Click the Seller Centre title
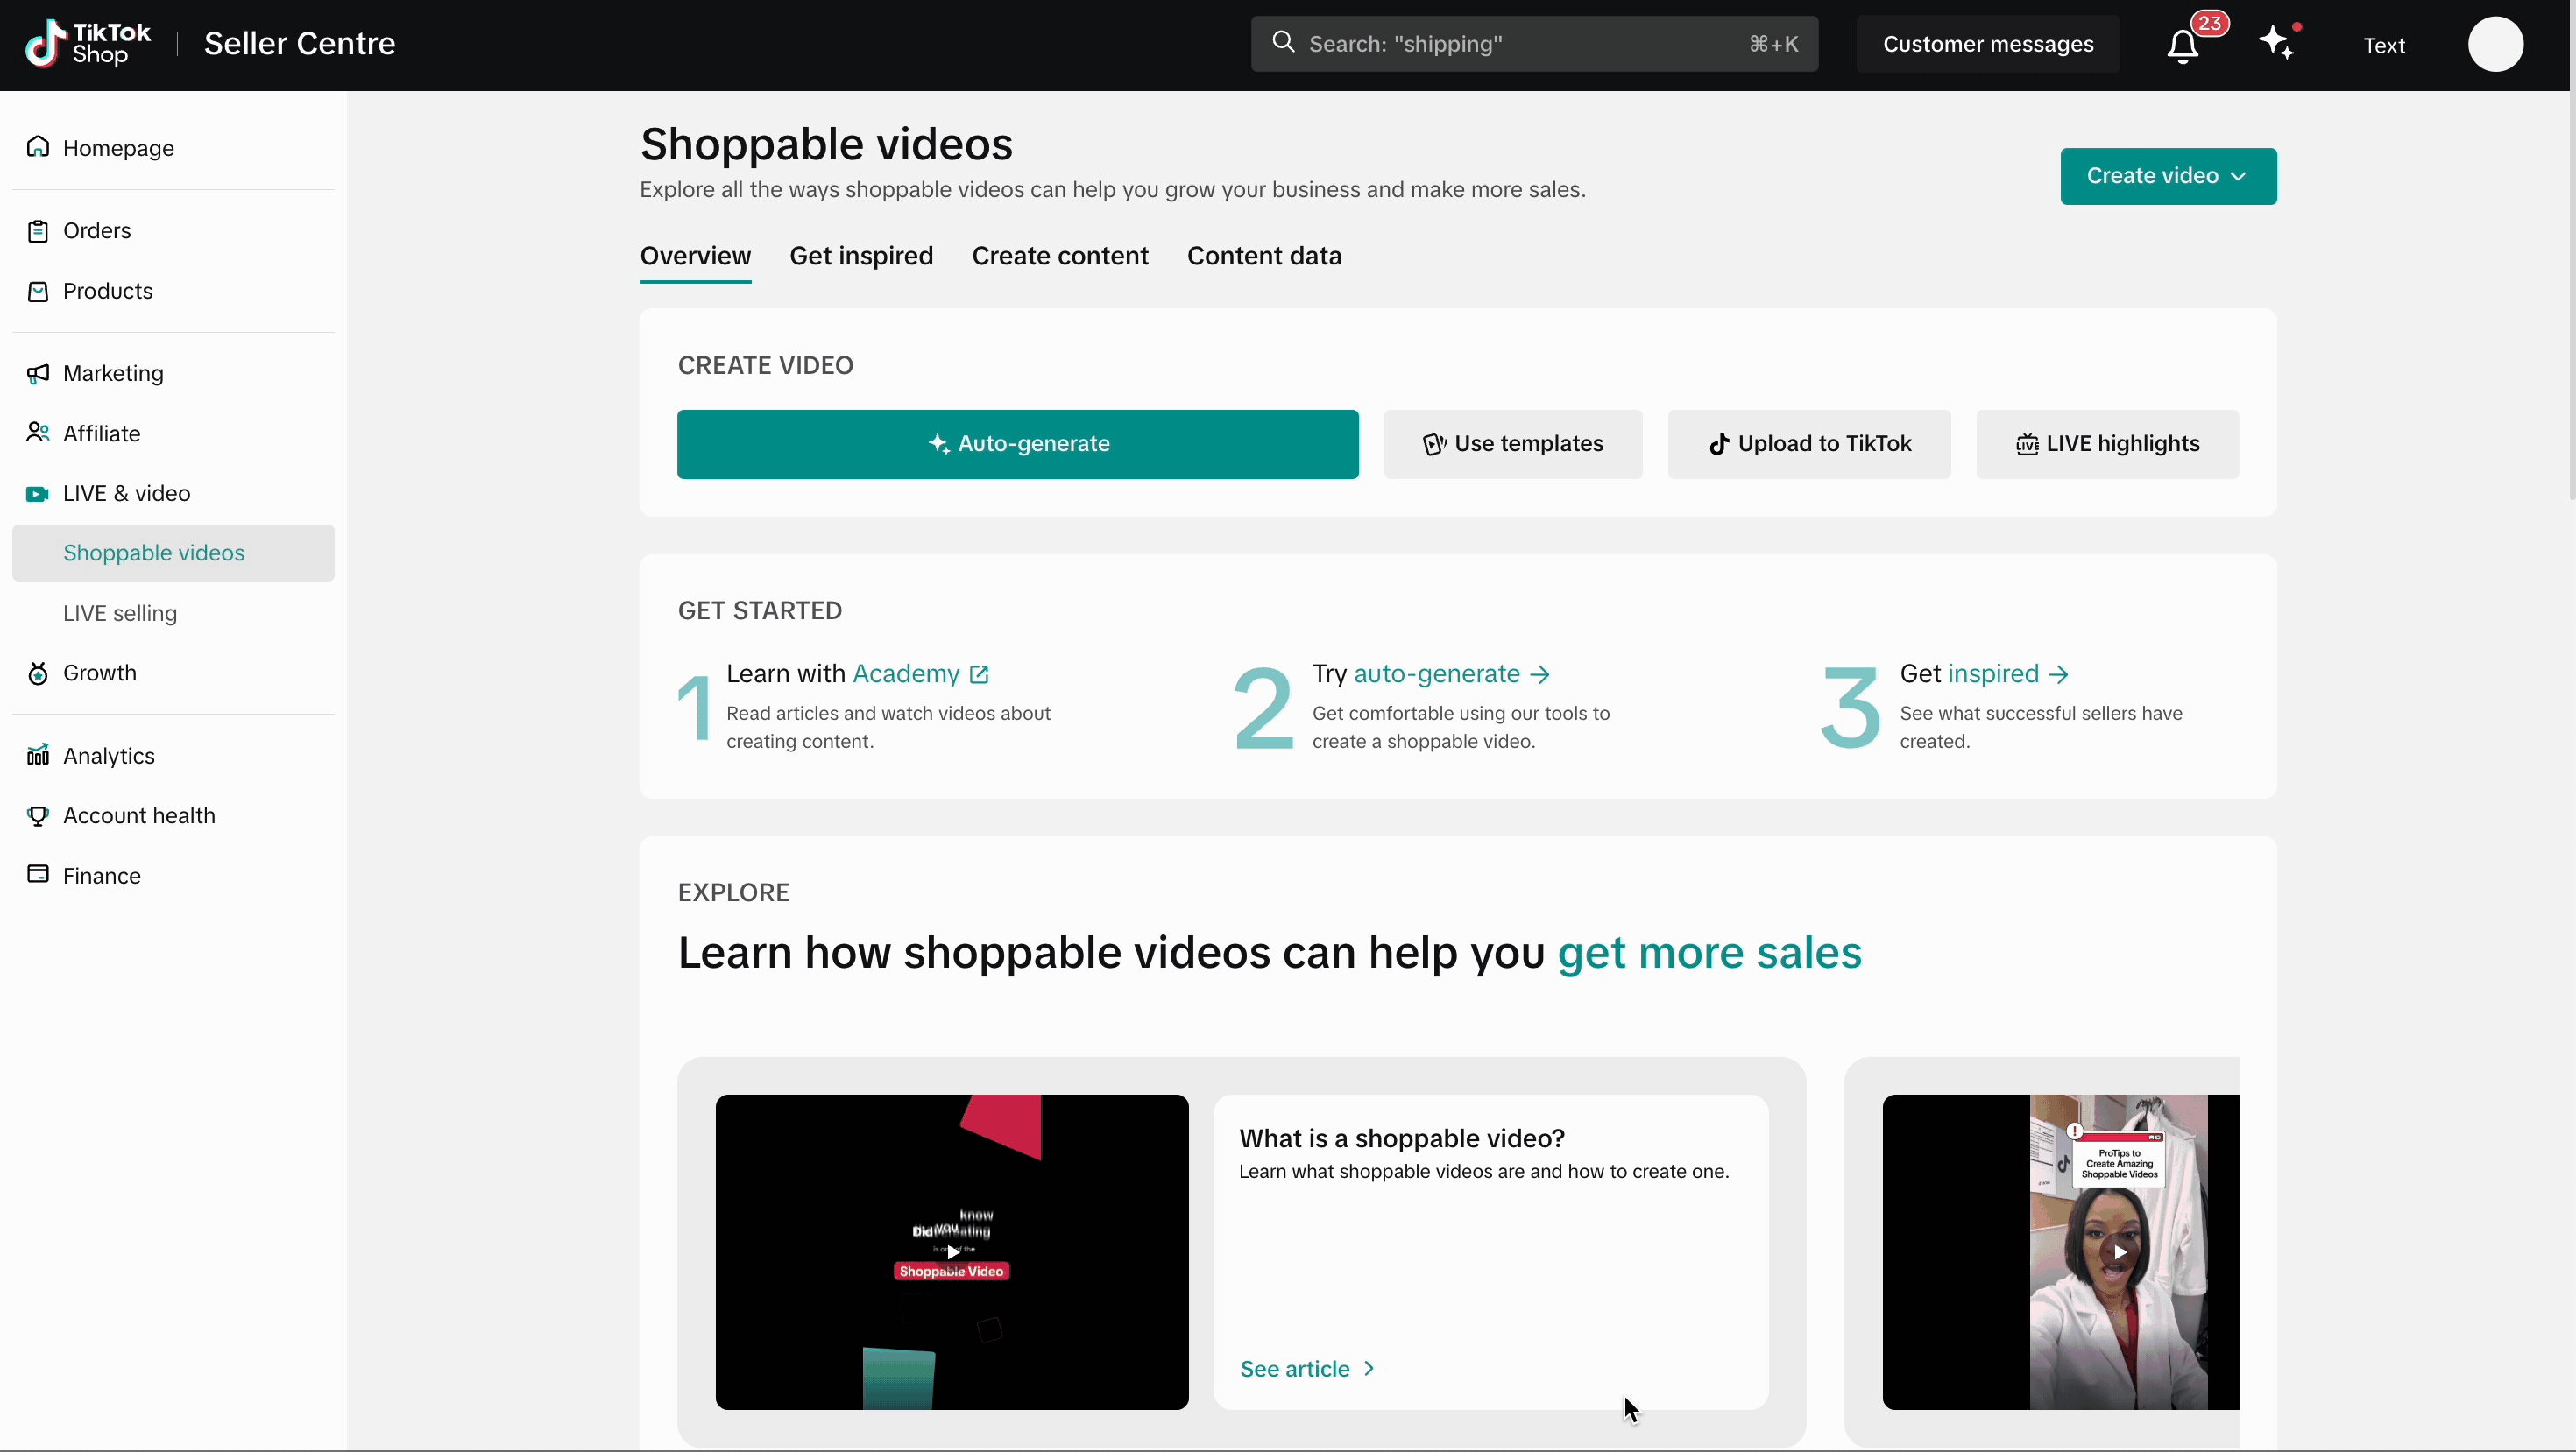The width and height of the screenshot is (2576, 1452). click(x=300, y=44)
